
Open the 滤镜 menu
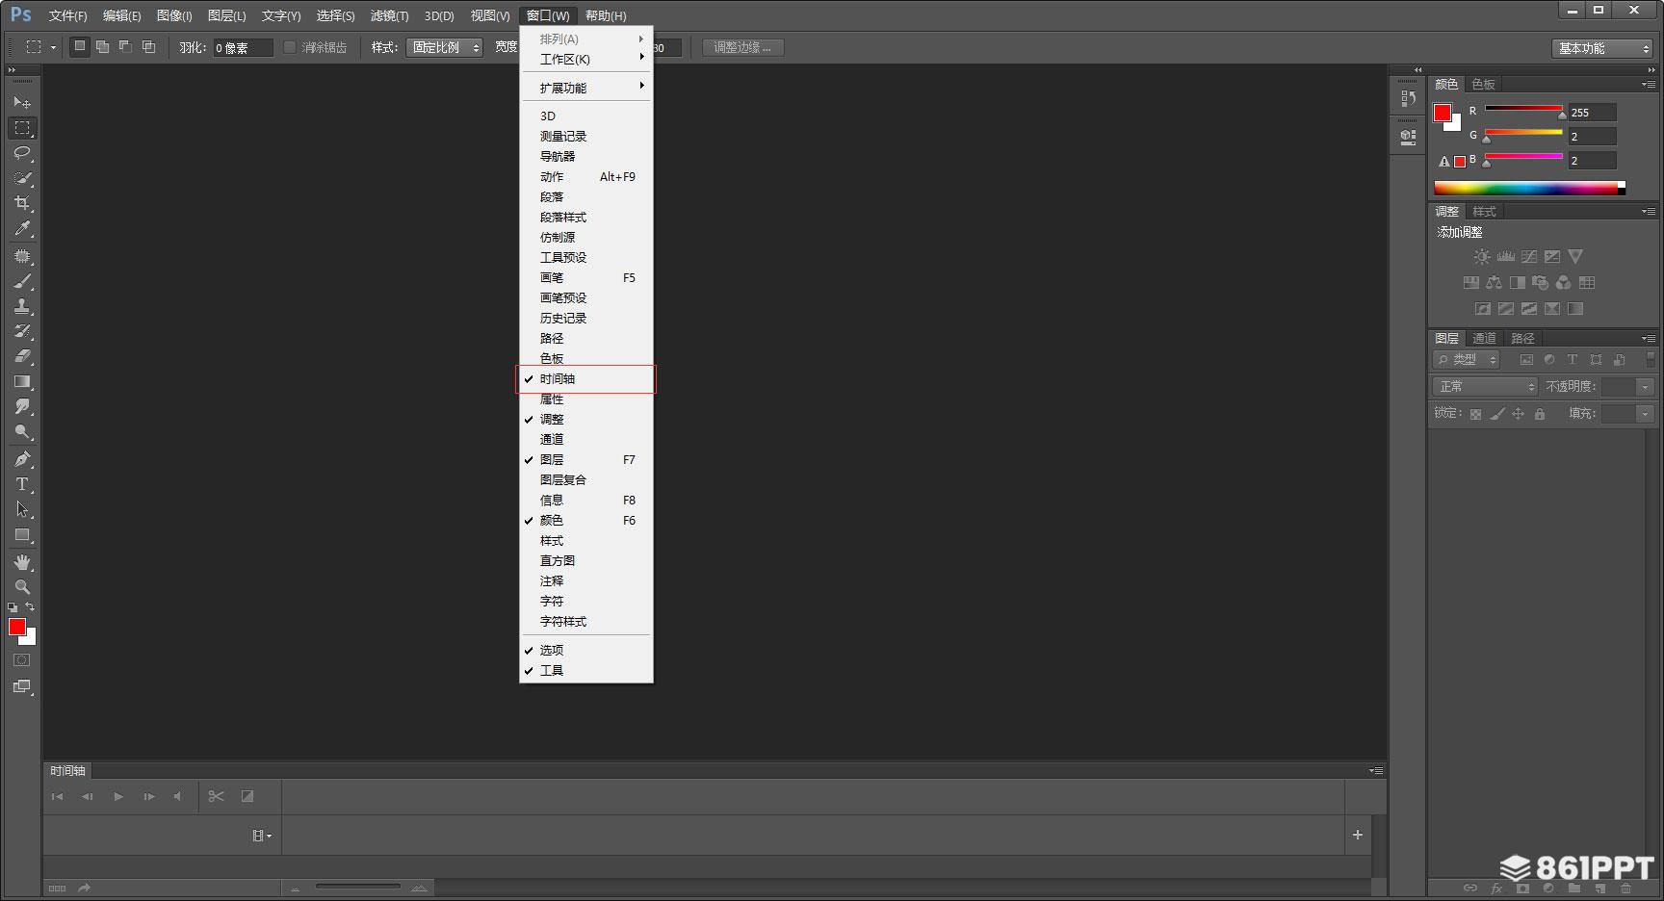point(389,15)
